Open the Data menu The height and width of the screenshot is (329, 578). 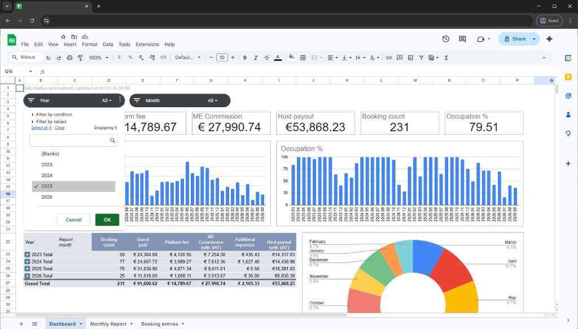tap(108, 44)
